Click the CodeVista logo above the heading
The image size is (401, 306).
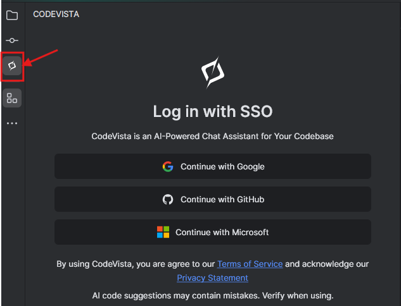coord(213,72)
